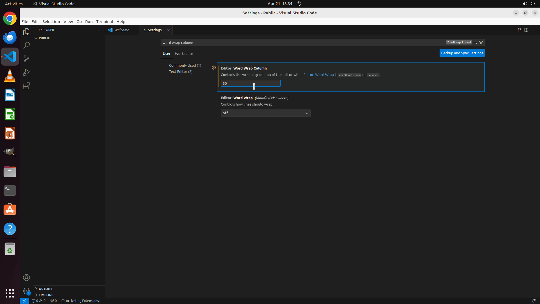Follow the Editor: Word Wrap link
540x304 pixels.
318,75
